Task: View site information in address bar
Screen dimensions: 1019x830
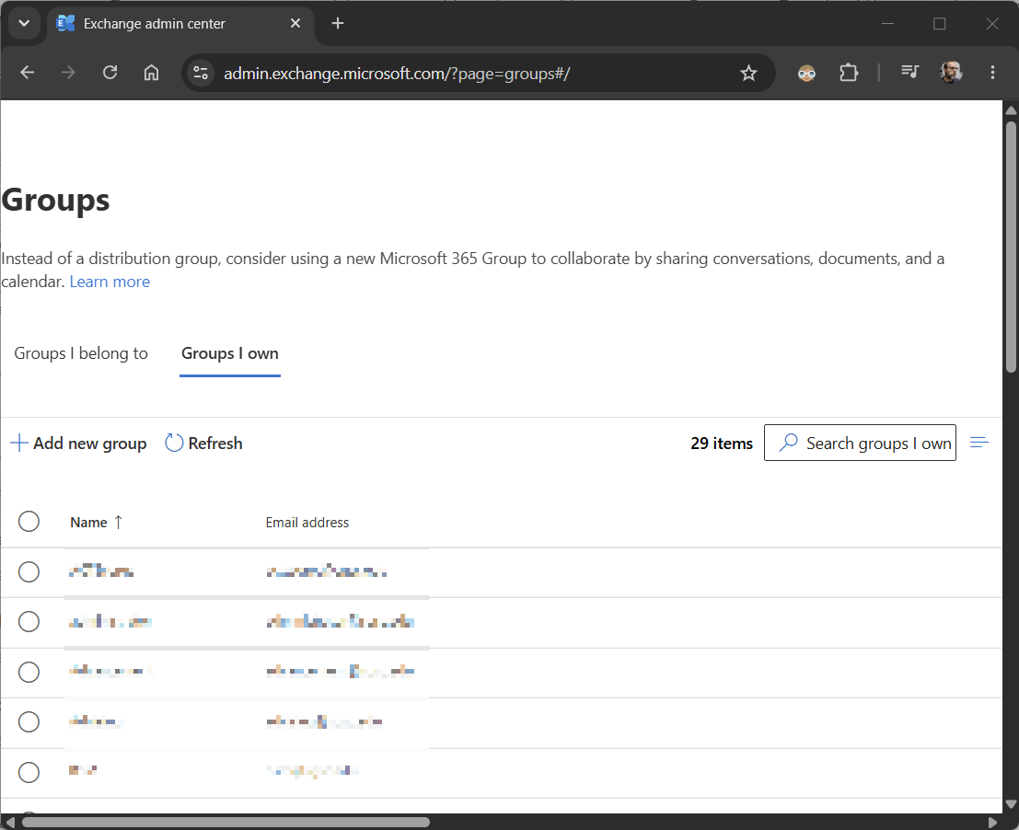Action: [x=201, y=73]
